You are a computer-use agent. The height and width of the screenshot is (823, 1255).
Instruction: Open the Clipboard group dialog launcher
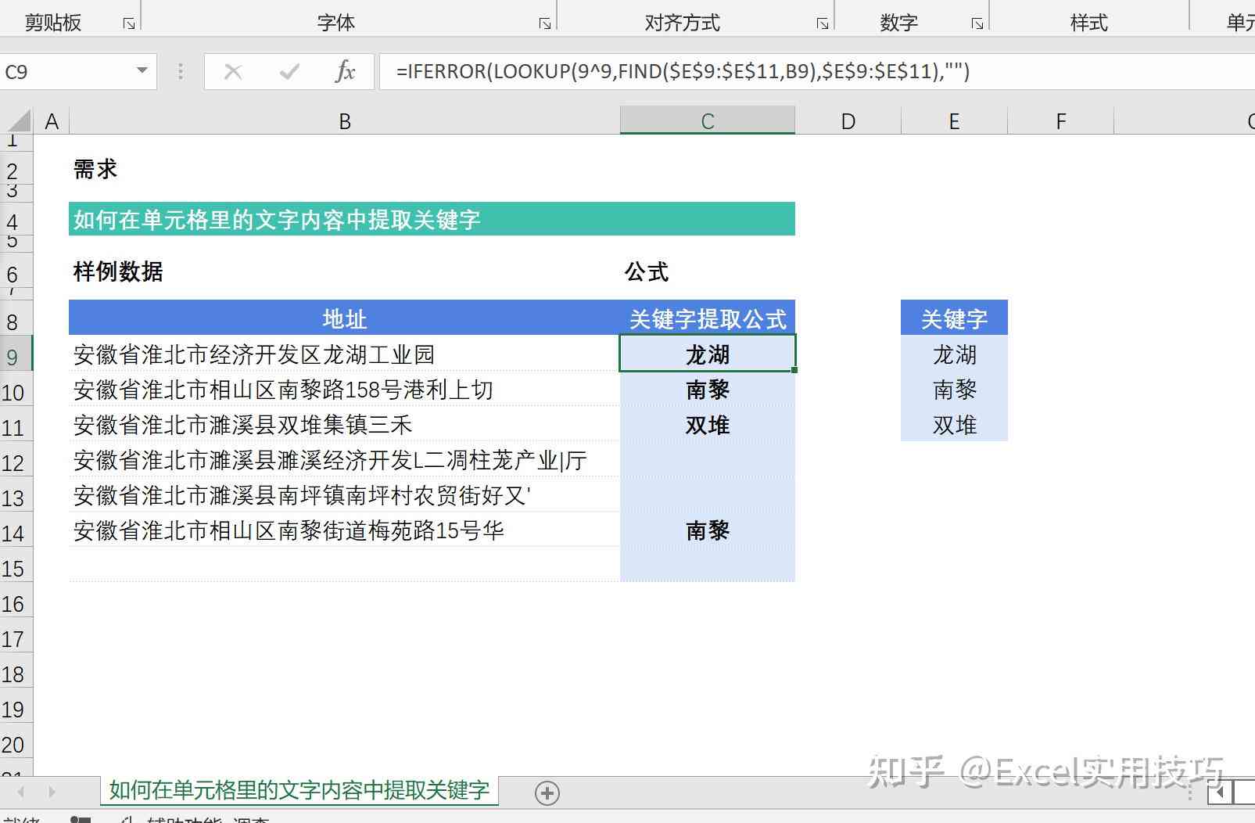coord(129,24)
